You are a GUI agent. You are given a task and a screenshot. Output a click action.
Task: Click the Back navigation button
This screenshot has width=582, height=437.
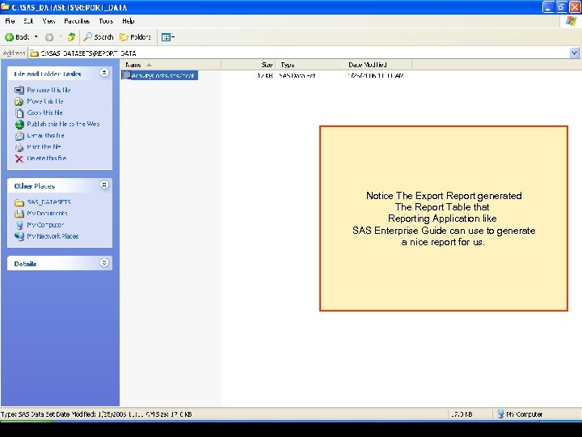point(17,36)
